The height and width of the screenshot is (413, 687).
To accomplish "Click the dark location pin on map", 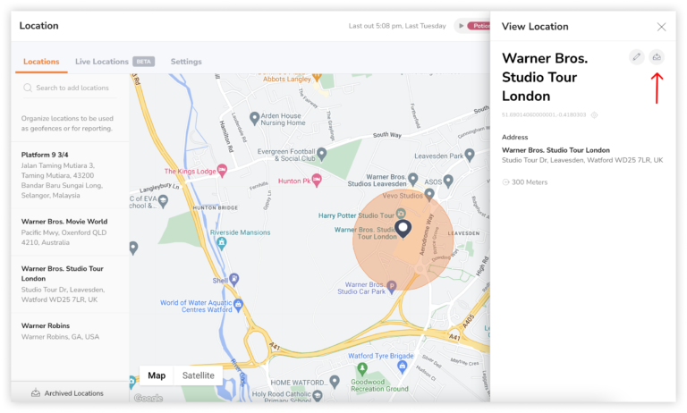I will click(403, 228).
